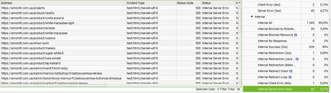Click the 1 045 count for Internal All

click(x=310, y=23)
